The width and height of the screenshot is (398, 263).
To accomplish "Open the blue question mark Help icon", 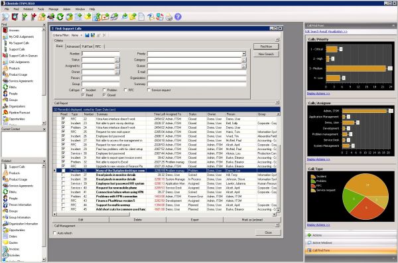I will coord(178,17).
